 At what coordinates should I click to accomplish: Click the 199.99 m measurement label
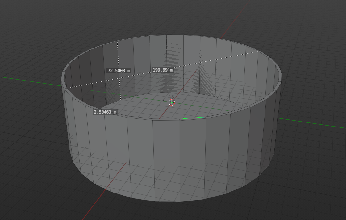(163, 70)
